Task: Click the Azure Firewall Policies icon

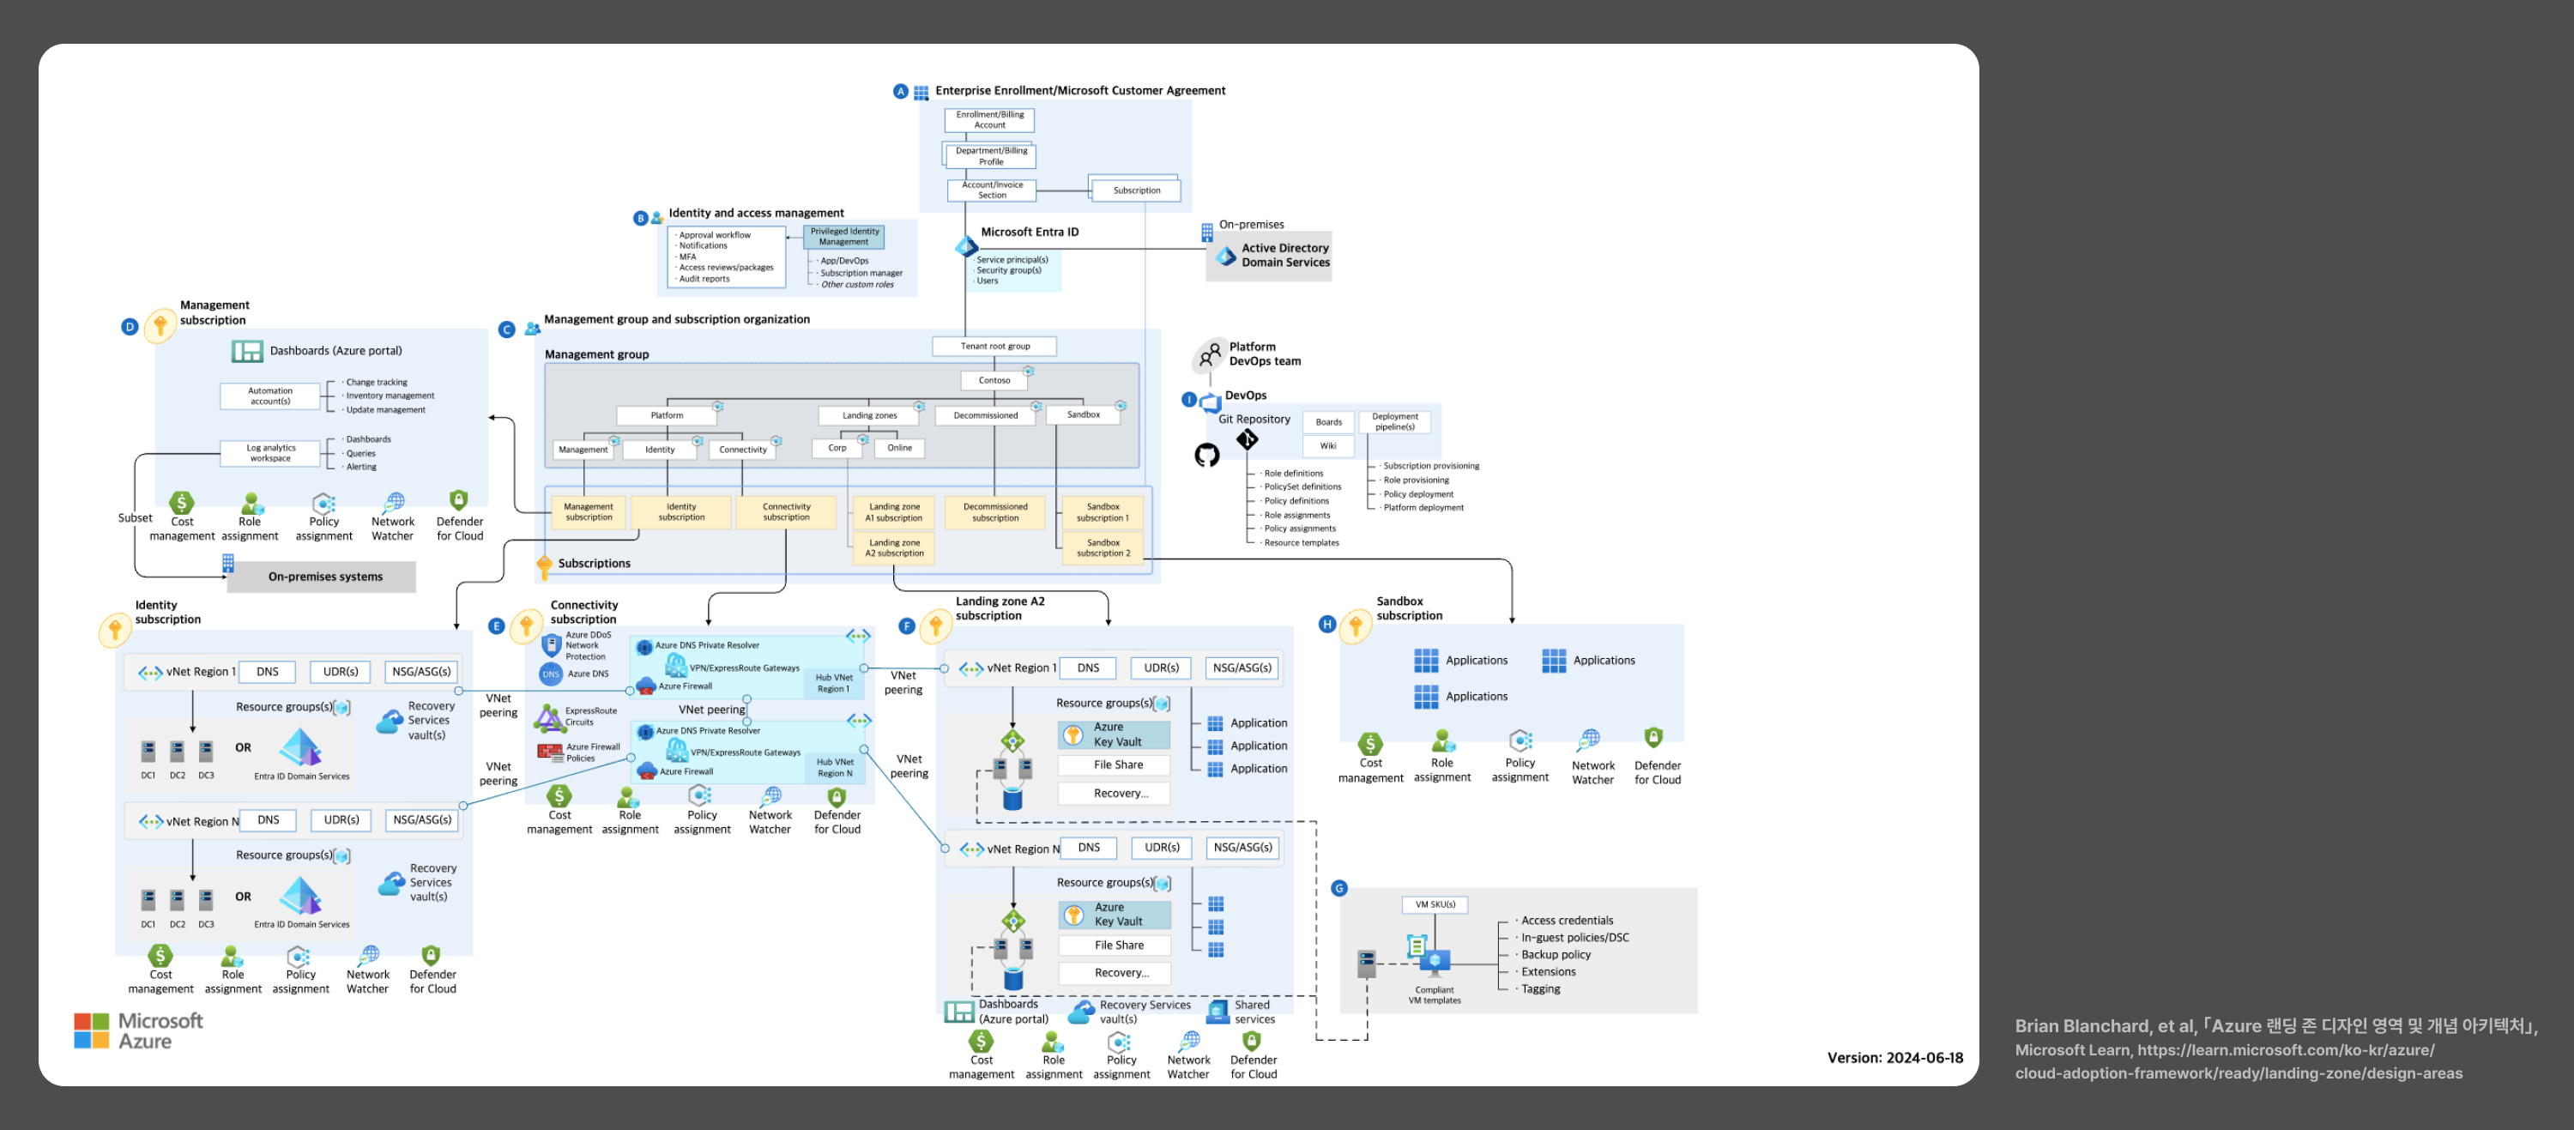Action: pyautogui.click(x=550, y=752)
